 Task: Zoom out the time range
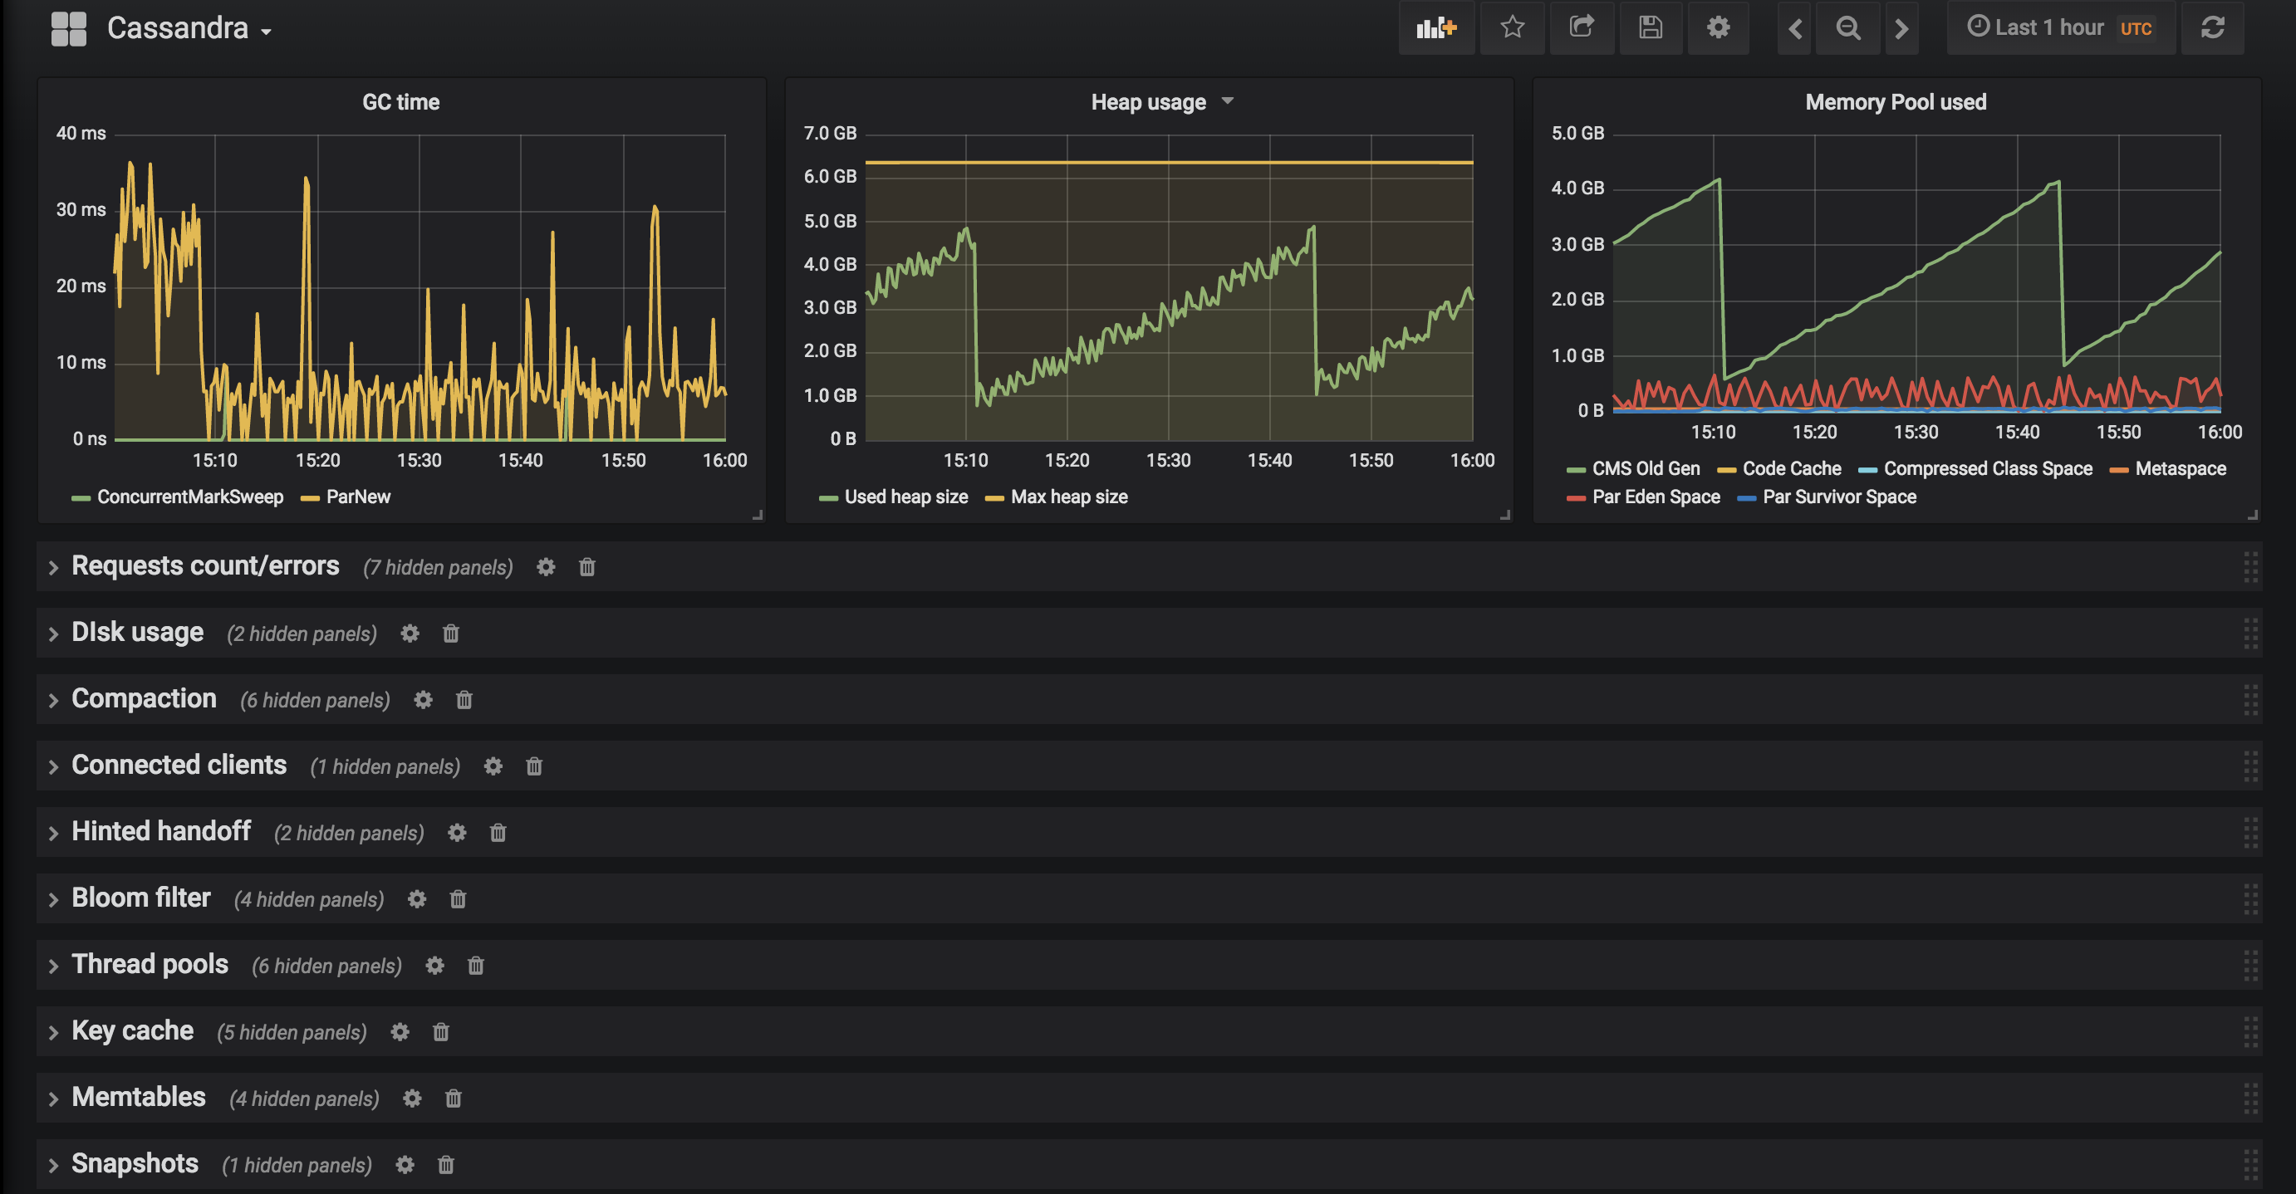[x=1847, y=28]
